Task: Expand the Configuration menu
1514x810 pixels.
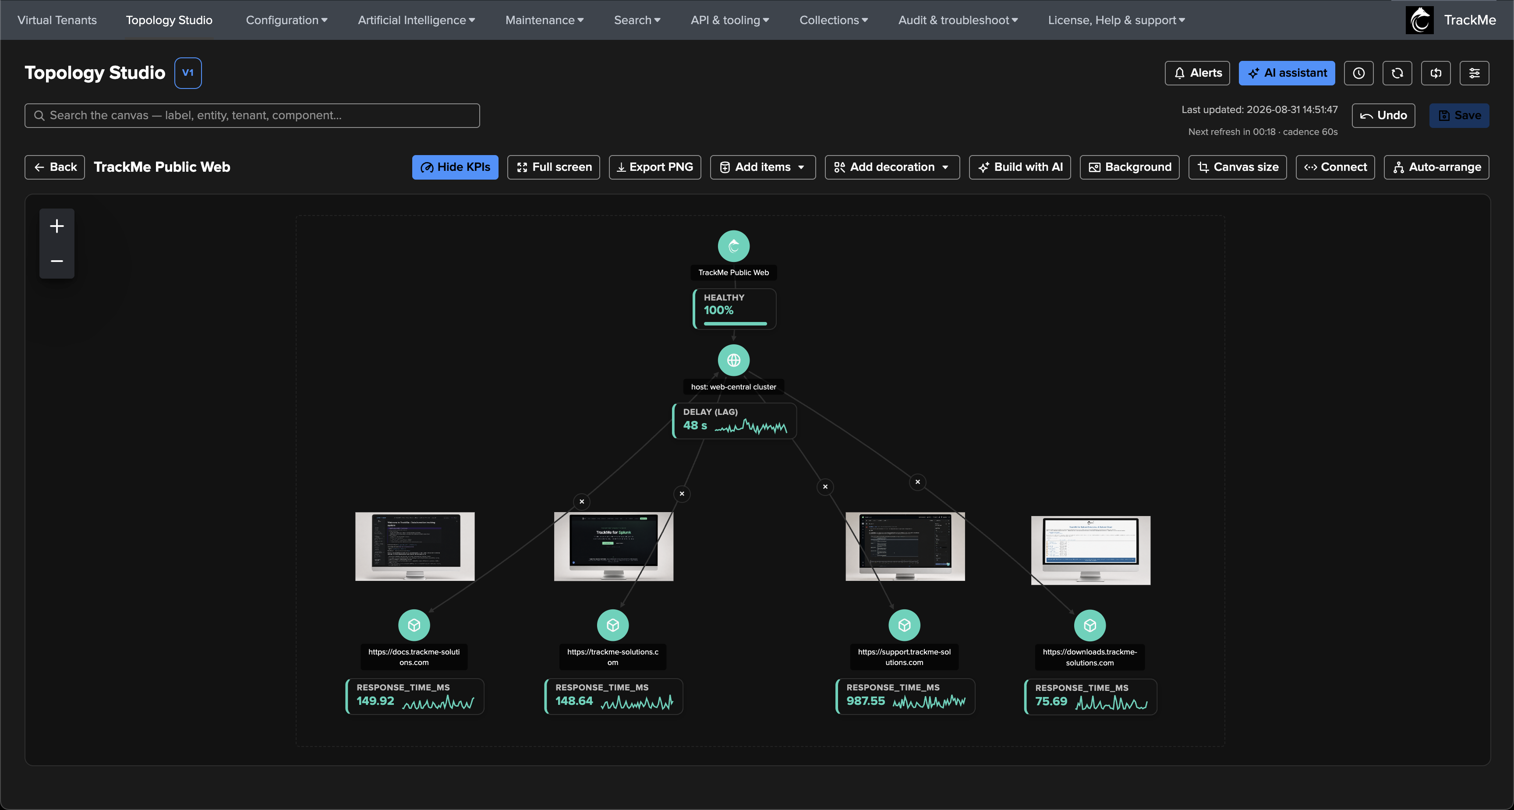Action: [287, 20]
